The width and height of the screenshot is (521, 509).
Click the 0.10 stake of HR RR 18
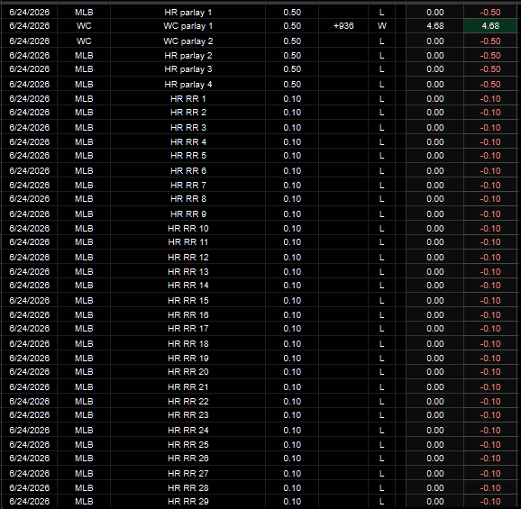[x=292, y=343]
